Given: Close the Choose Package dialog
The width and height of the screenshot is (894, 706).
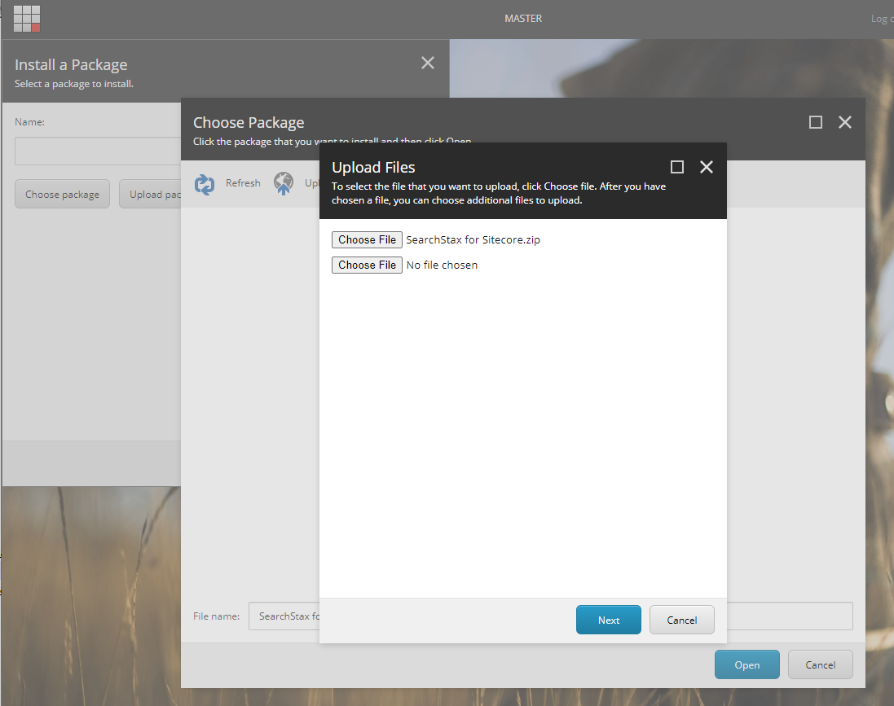Looking at the screenshot, I should point(845,122).
